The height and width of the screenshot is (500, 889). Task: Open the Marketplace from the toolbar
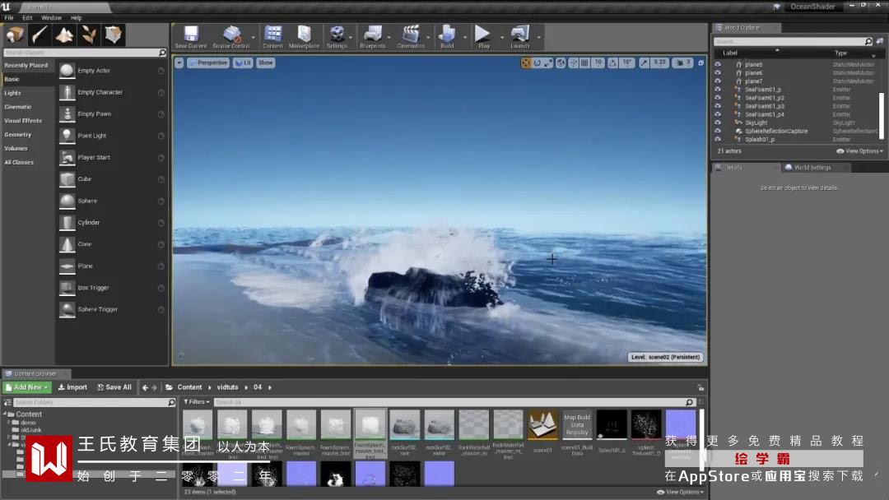[304, 35]
